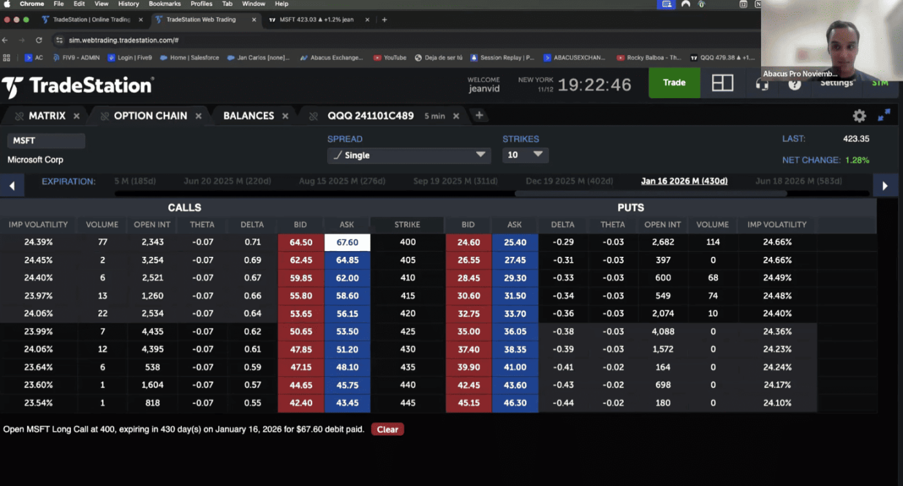Click put bid 24.60 at strike 400
Screen dimensions: 903x486
pos(468,243)
